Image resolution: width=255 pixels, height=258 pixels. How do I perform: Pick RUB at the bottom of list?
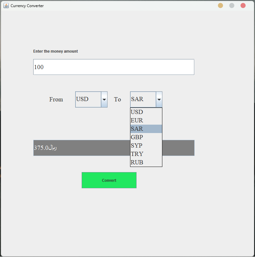coord(146,162)
